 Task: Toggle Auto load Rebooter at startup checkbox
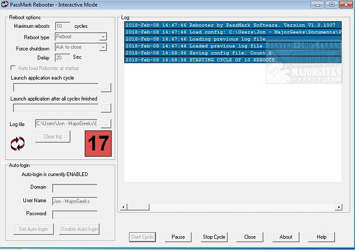(13, 68)
